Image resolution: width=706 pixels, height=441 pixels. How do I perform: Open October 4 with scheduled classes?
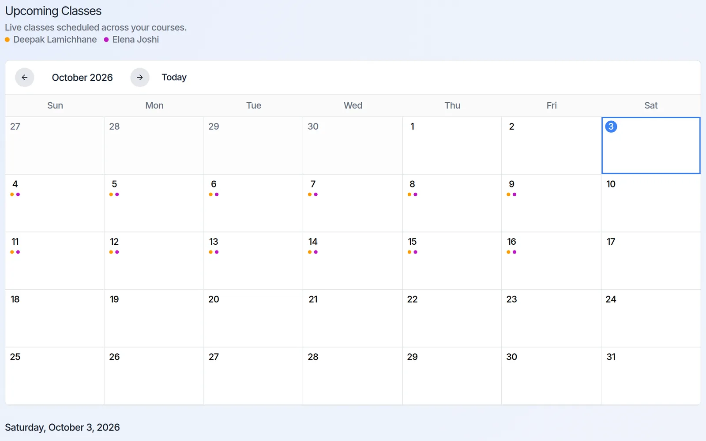(x=55, y=203)
